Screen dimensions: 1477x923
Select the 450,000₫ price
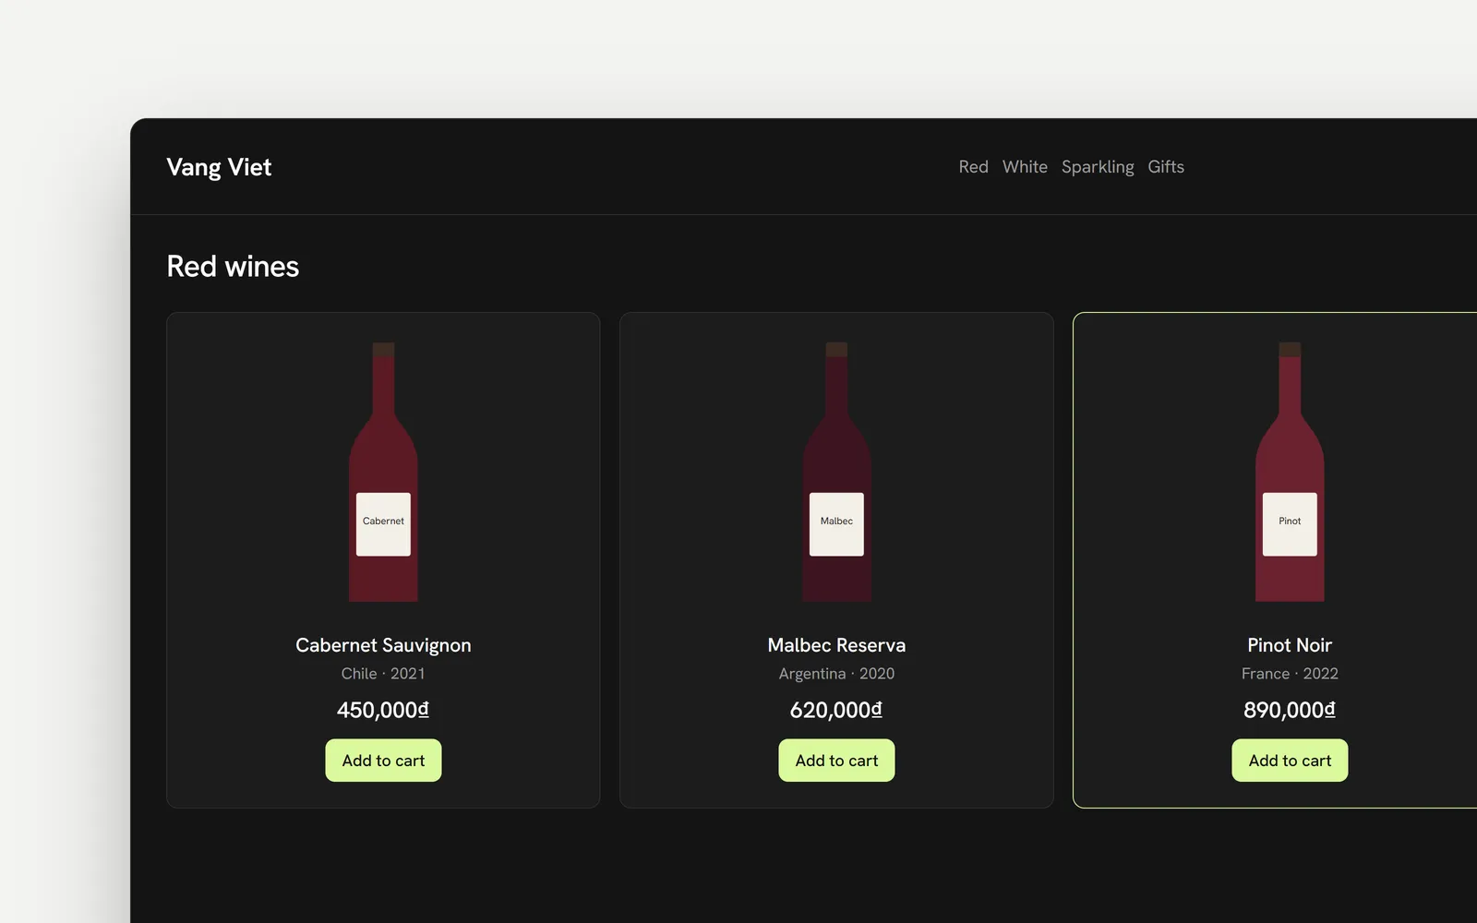pos(383,710)
